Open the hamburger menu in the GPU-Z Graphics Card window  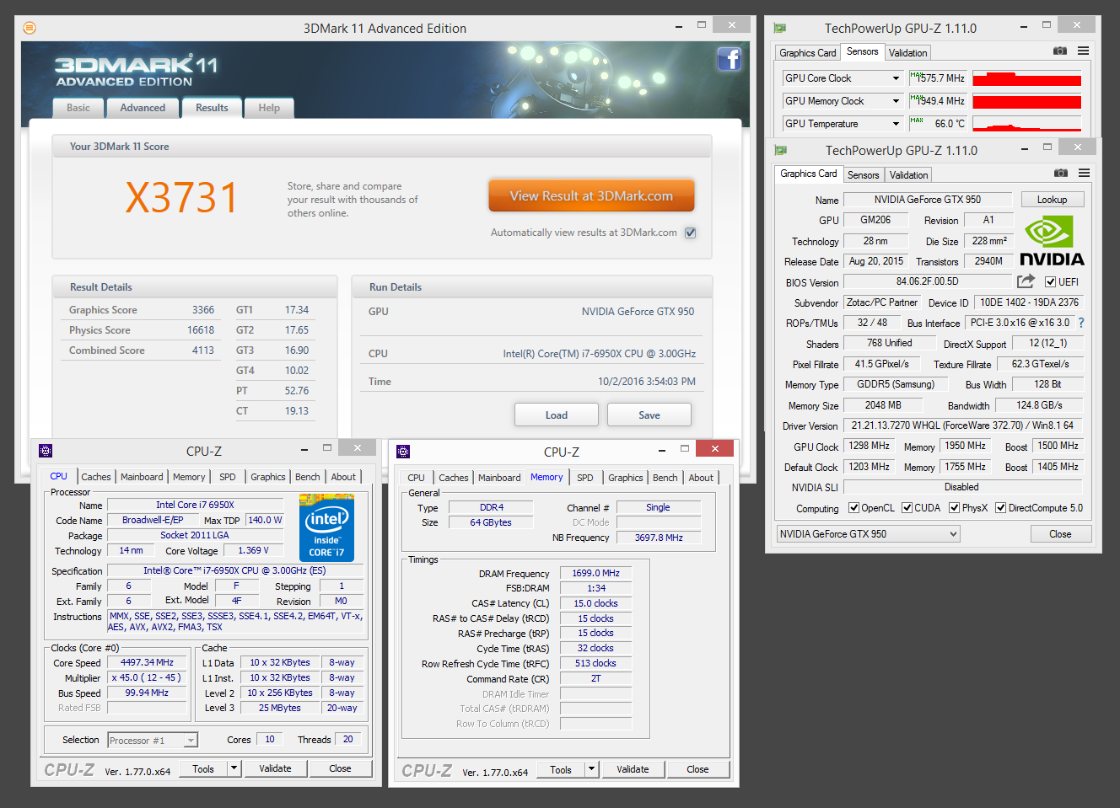click(x=1084, y=174)
